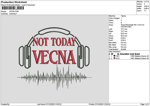Select the 'EndY:' label

[111, 40]
